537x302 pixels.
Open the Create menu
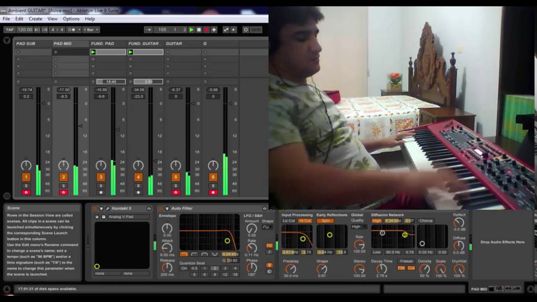click(x=35, y=19)
